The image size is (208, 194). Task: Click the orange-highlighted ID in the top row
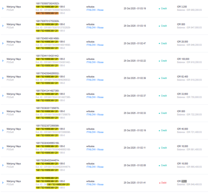[x=47, y=13]
